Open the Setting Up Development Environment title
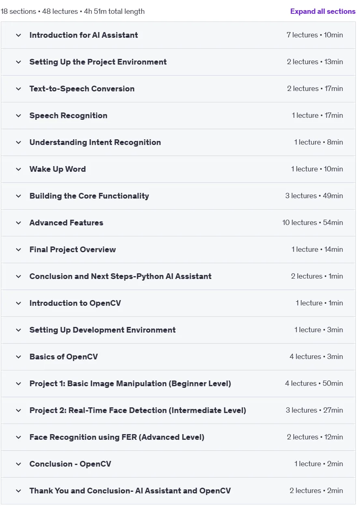This screenshot has height=506, width=357. tap(103, 330)
